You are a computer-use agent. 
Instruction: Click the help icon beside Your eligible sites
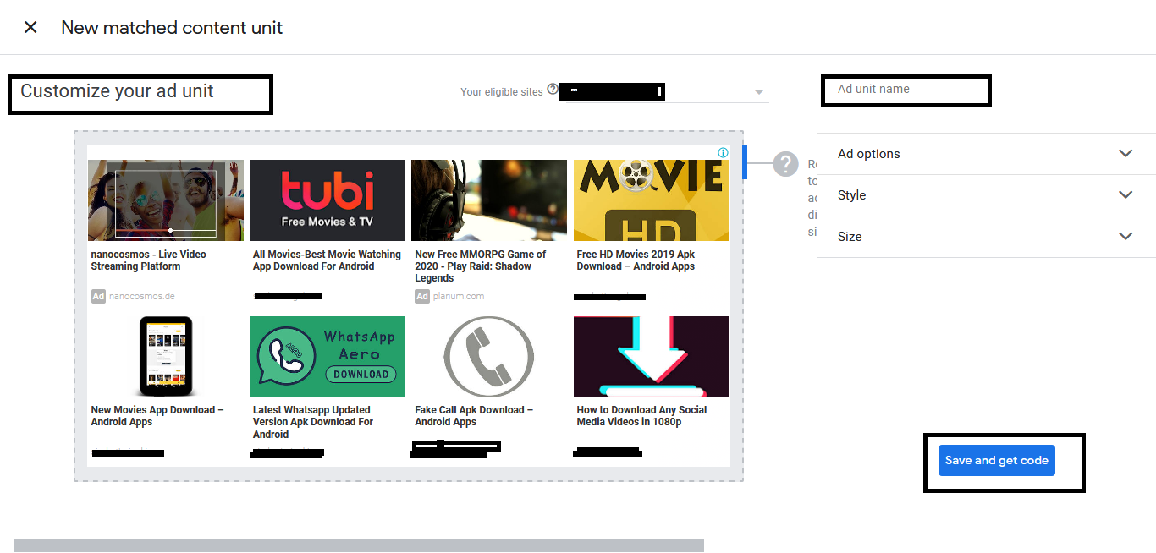(x=553, y=89)
